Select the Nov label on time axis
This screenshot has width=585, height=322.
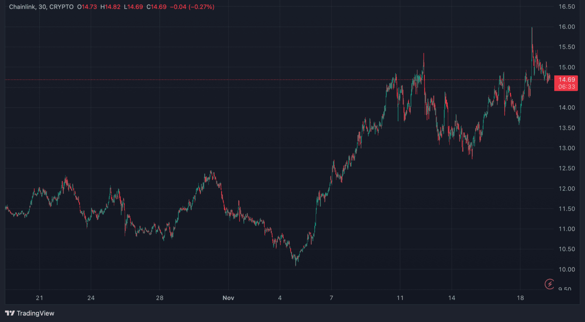tap(228, 298)
